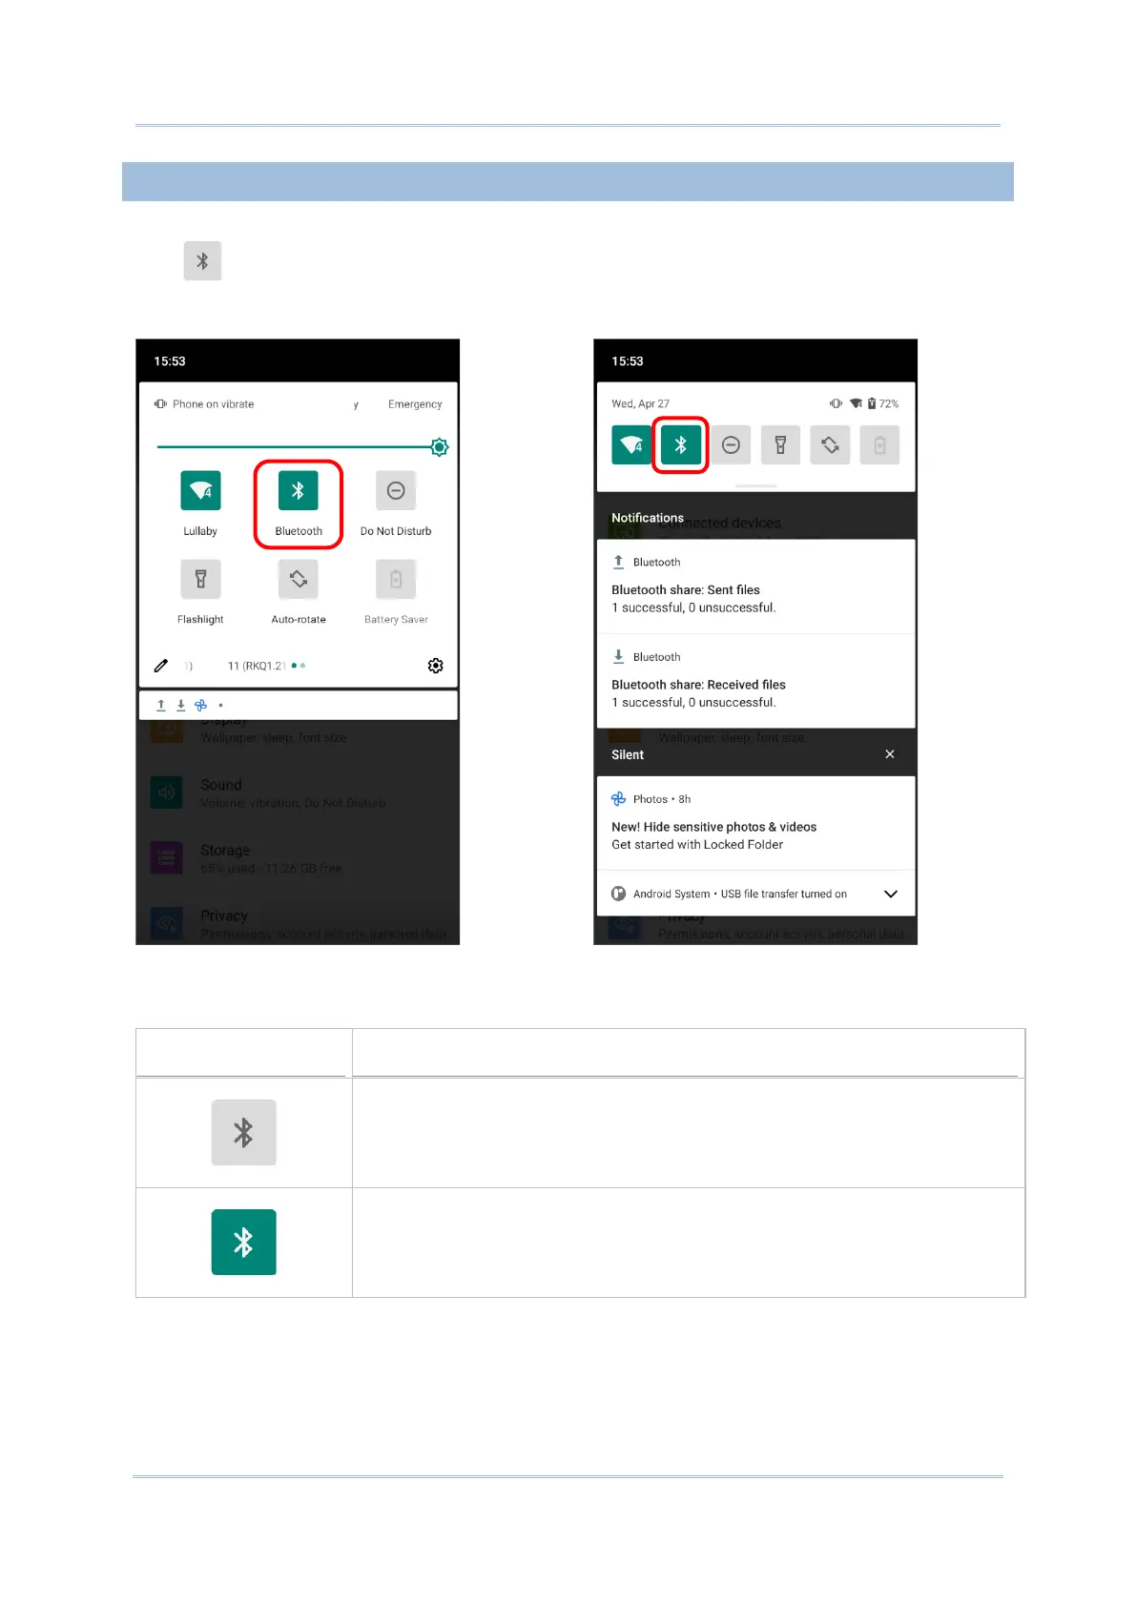Open Bluetooth share: Received files notification
Viewport: 1136px width, 1605px height.
(x=756, y=682)
